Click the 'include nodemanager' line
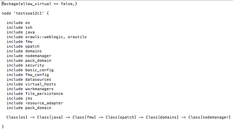Screen dimensions: 233x131 tap(29, 56)
